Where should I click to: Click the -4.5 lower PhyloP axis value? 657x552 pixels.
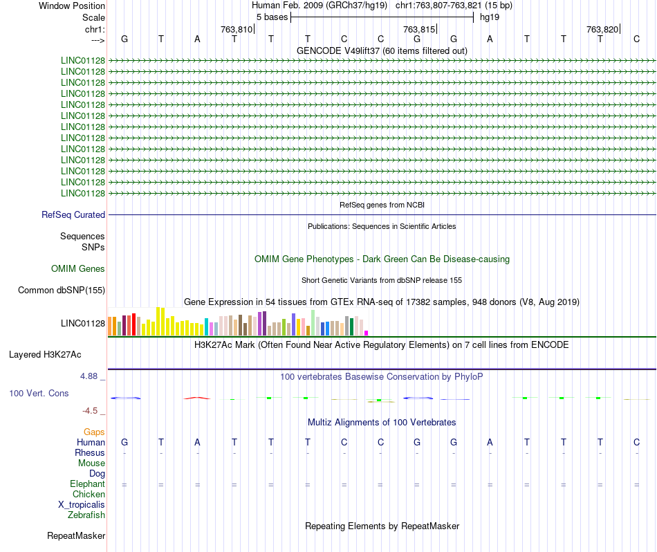(90, 411)
